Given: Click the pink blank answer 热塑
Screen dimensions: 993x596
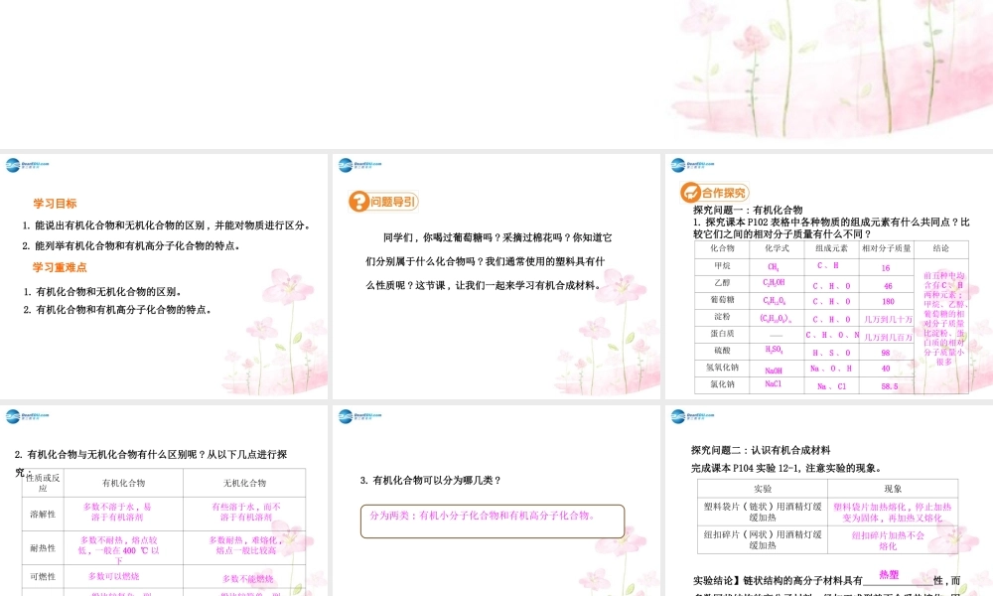Looking at the screenshot, I should point(889,574).
